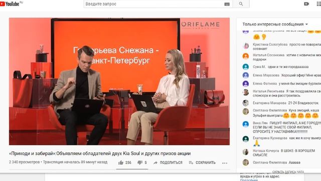Open the create video camera icon
This screenshot has height=181, width=321.
point(306,4)
